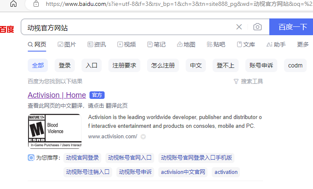Click the browser home icon

point(13,4)
